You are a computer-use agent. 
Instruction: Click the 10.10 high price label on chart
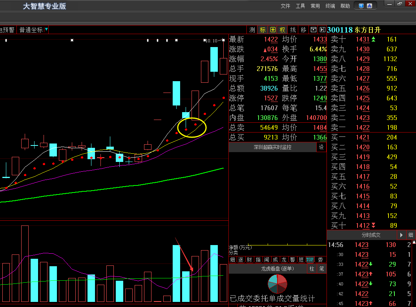pyautogui.click(x=212, y=40)
